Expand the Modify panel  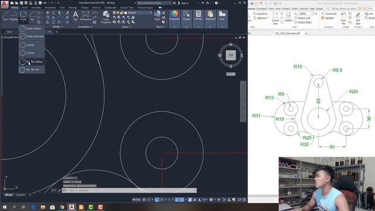click(57, 27)
